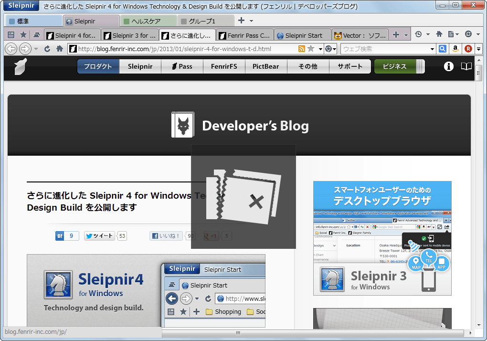Screen dimensions: 487x341
Task: Click the Fenrir logo on site header
Action: [21, 66]
